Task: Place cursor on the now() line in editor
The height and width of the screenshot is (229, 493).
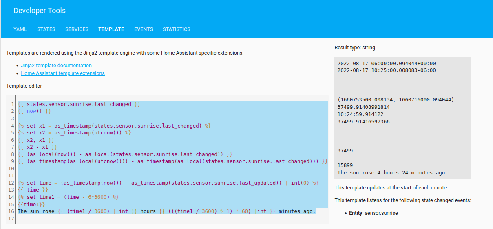Action: (x=35, y=111)
